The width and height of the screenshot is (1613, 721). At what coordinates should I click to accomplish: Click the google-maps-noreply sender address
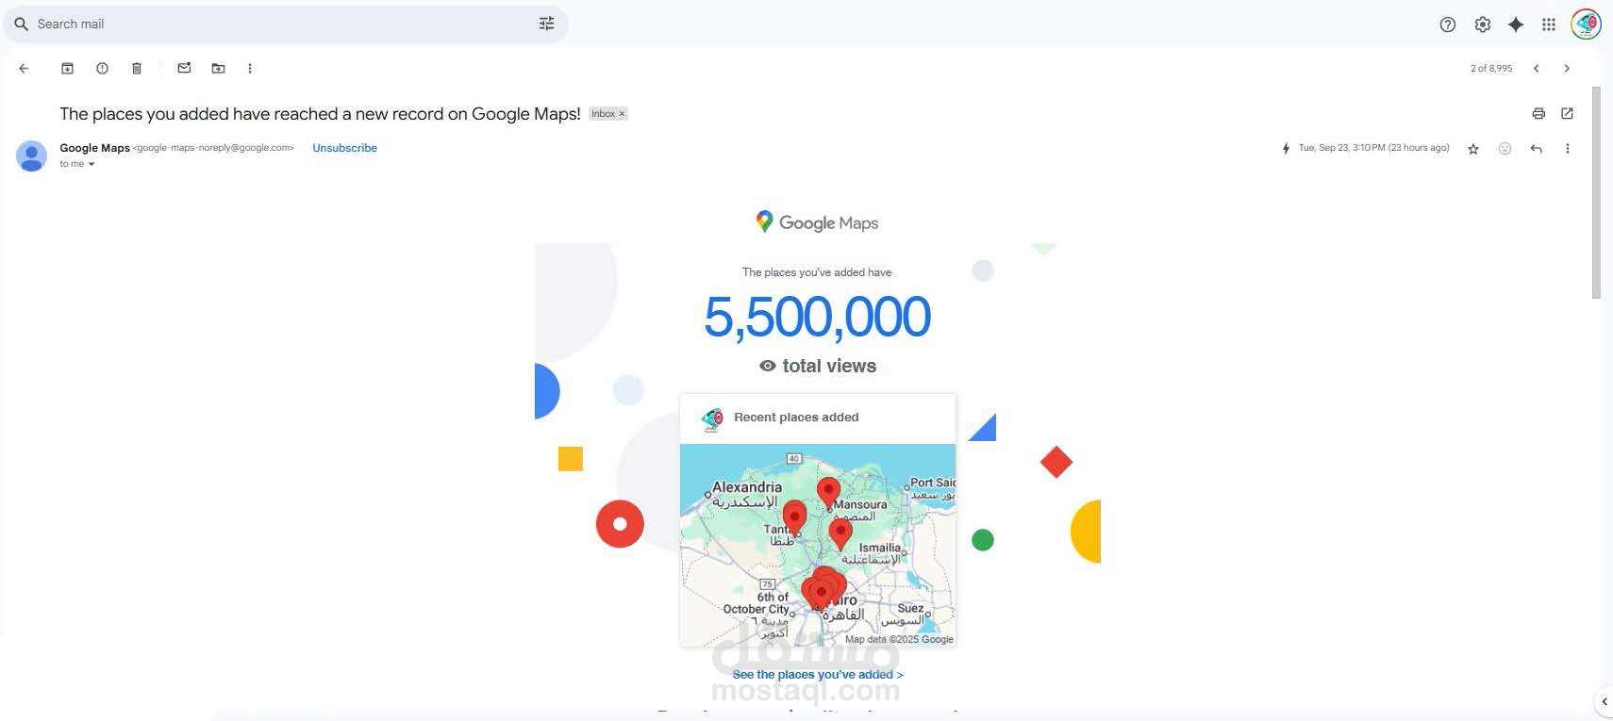[213, 148]
